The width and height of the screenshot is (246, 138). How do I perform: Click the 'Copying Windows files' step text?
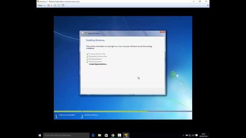coord(97,54)
